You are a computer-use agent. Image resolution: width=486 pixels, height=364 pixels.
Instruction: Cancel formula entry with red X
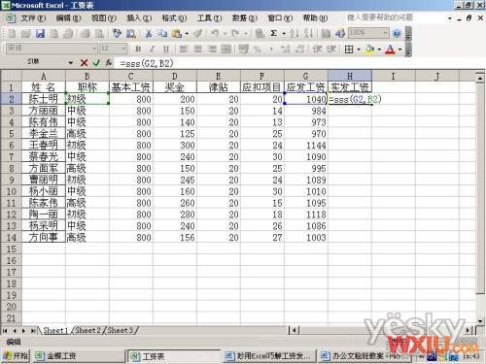[x=84, y=63]
